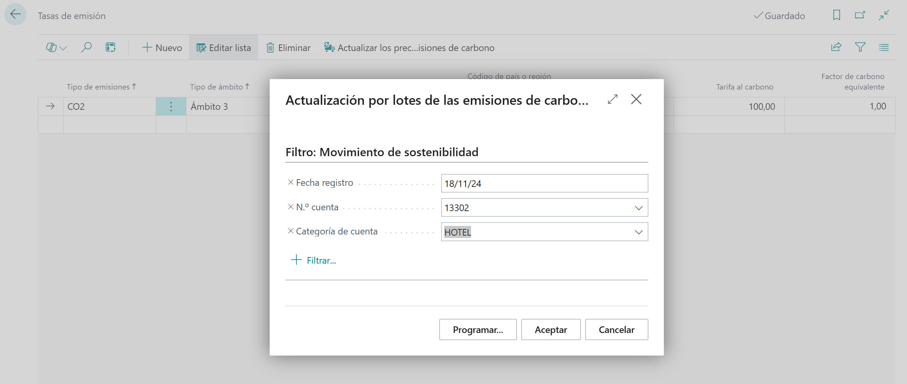Select the CO2 cell
This screenshot has width=907, height=384.
(110, 106)
